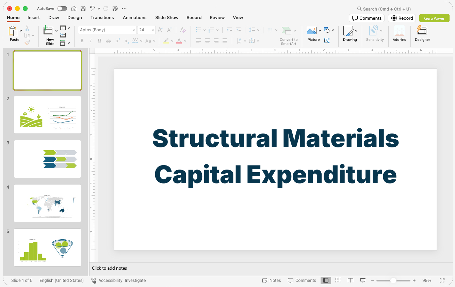Switch to the Slide Show tab
The height and width of the screenshot is (287, 455).
[167, 18]
